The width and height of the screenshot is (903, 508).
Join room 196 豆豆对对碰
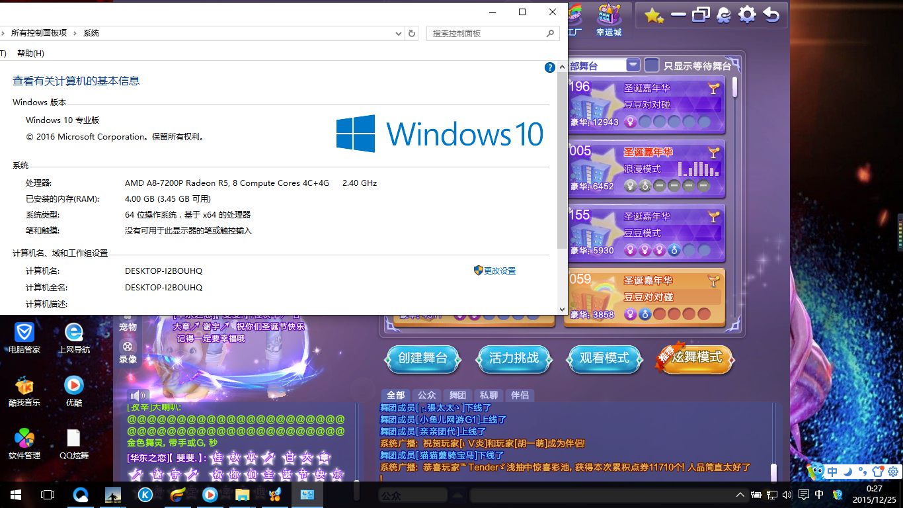pos(647,105)
